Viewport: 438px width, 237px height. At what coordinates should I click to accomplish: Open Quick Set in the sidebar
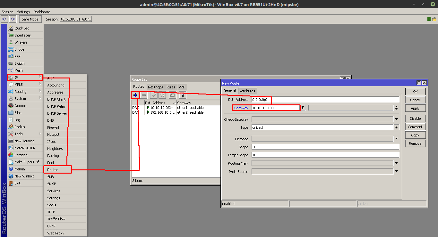pos(25,28)
